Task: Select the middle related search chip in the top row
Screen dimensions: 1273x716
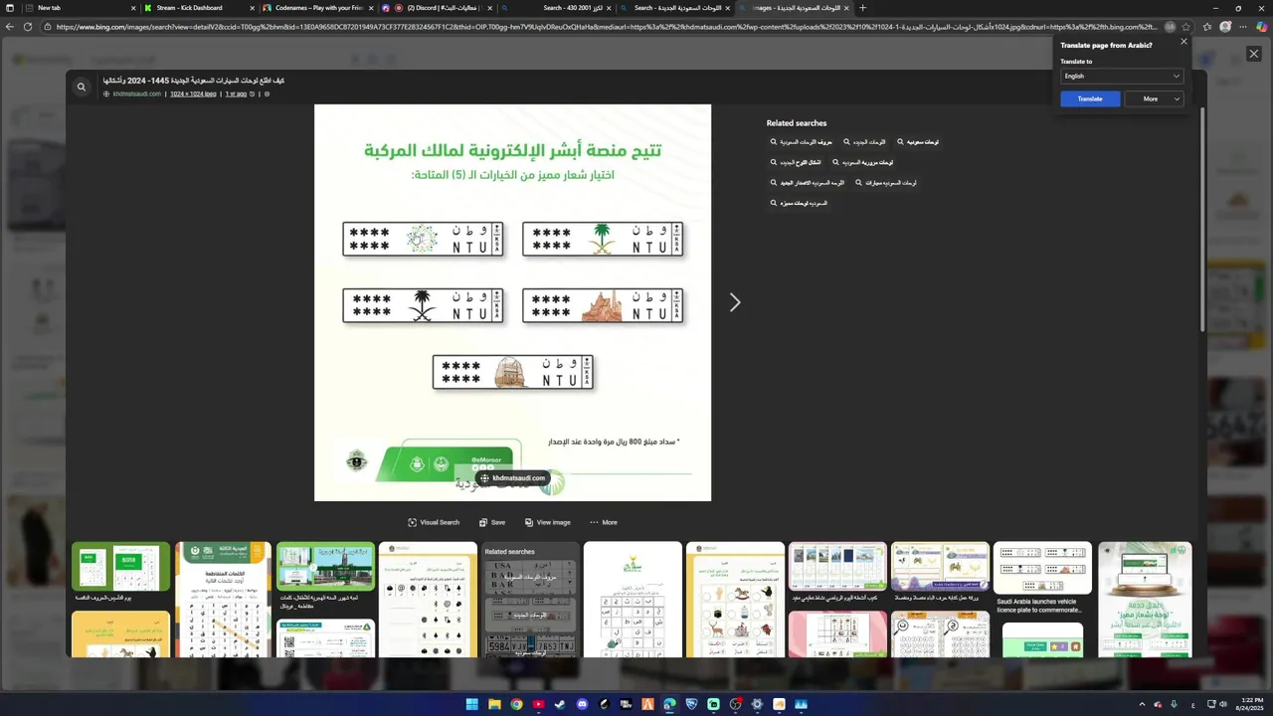Action: 864,142
